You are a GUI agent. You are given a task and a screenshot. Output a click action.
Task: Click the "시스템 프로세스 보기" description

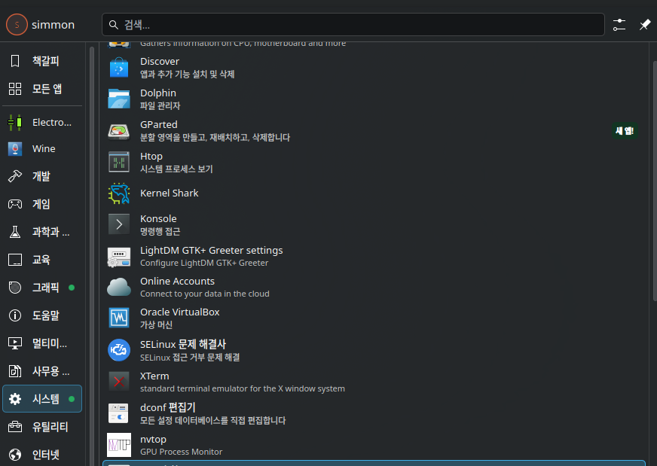176,169
